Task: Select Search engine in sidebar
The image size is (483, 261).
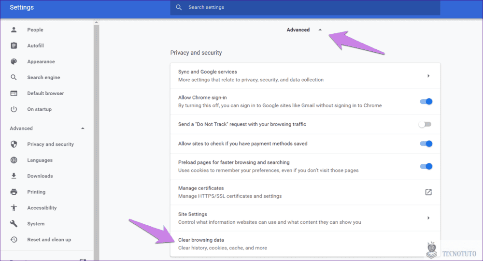Action: (x=43, y=77)
